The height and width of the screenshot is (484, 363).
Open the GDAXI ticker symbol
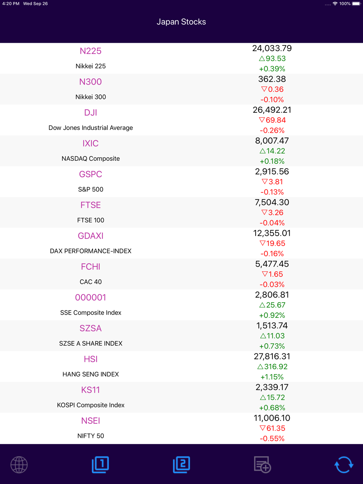coord(90,236)
